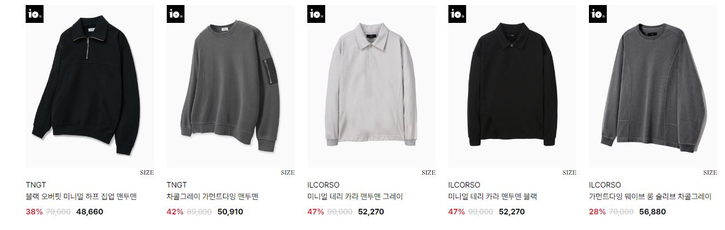Open product title 가먼트다잉 웨이브 롱 슬리브 차콜그레이
Viewport: 725px width, 230px height.
[650, 197]
